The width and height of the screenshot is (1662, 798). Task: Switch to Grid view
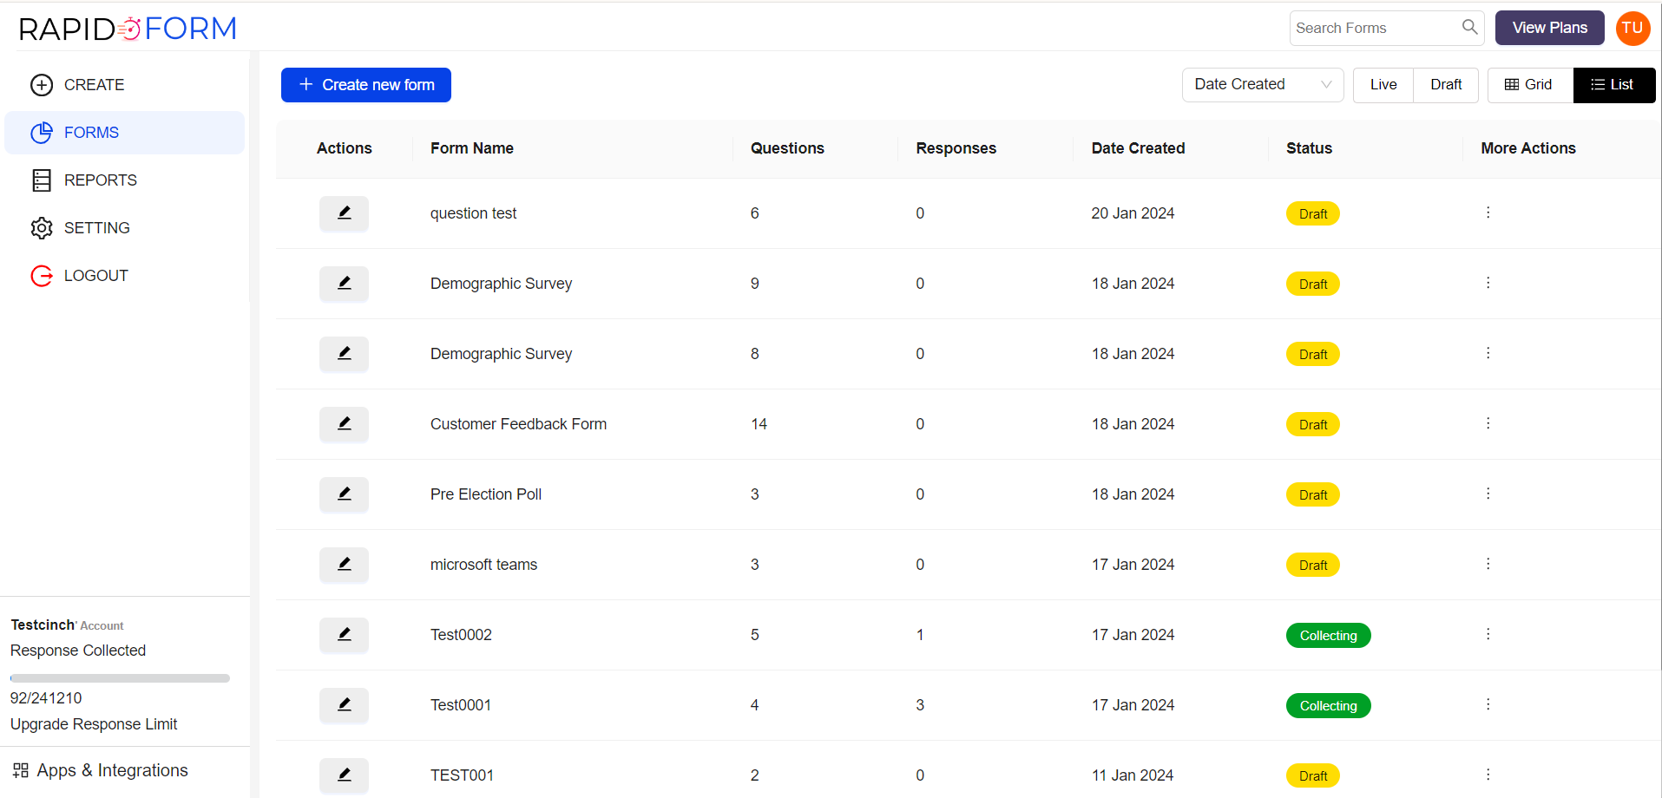1529,85
